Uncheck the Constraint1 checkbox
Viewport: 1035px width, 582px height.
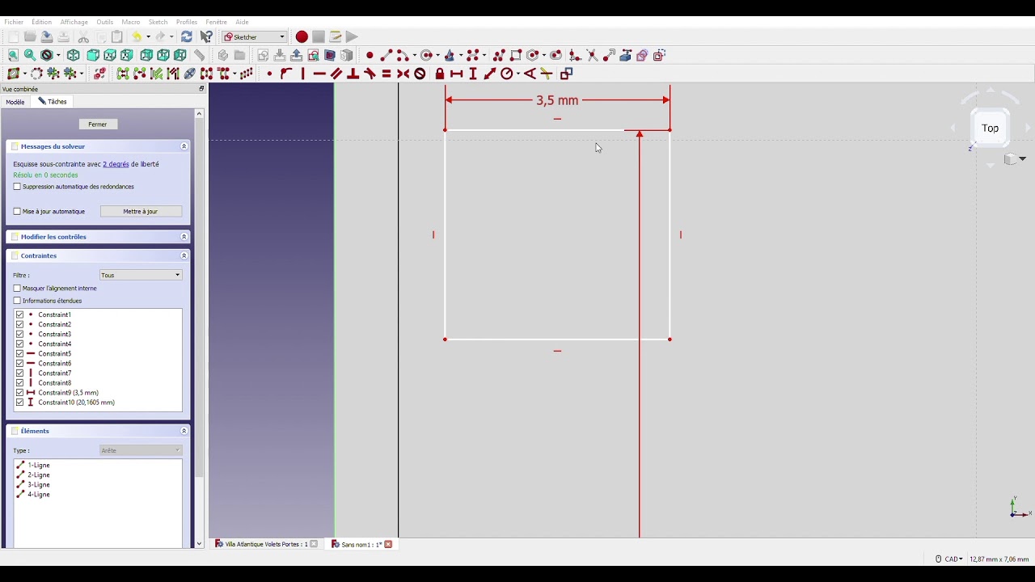pos(20,314)
